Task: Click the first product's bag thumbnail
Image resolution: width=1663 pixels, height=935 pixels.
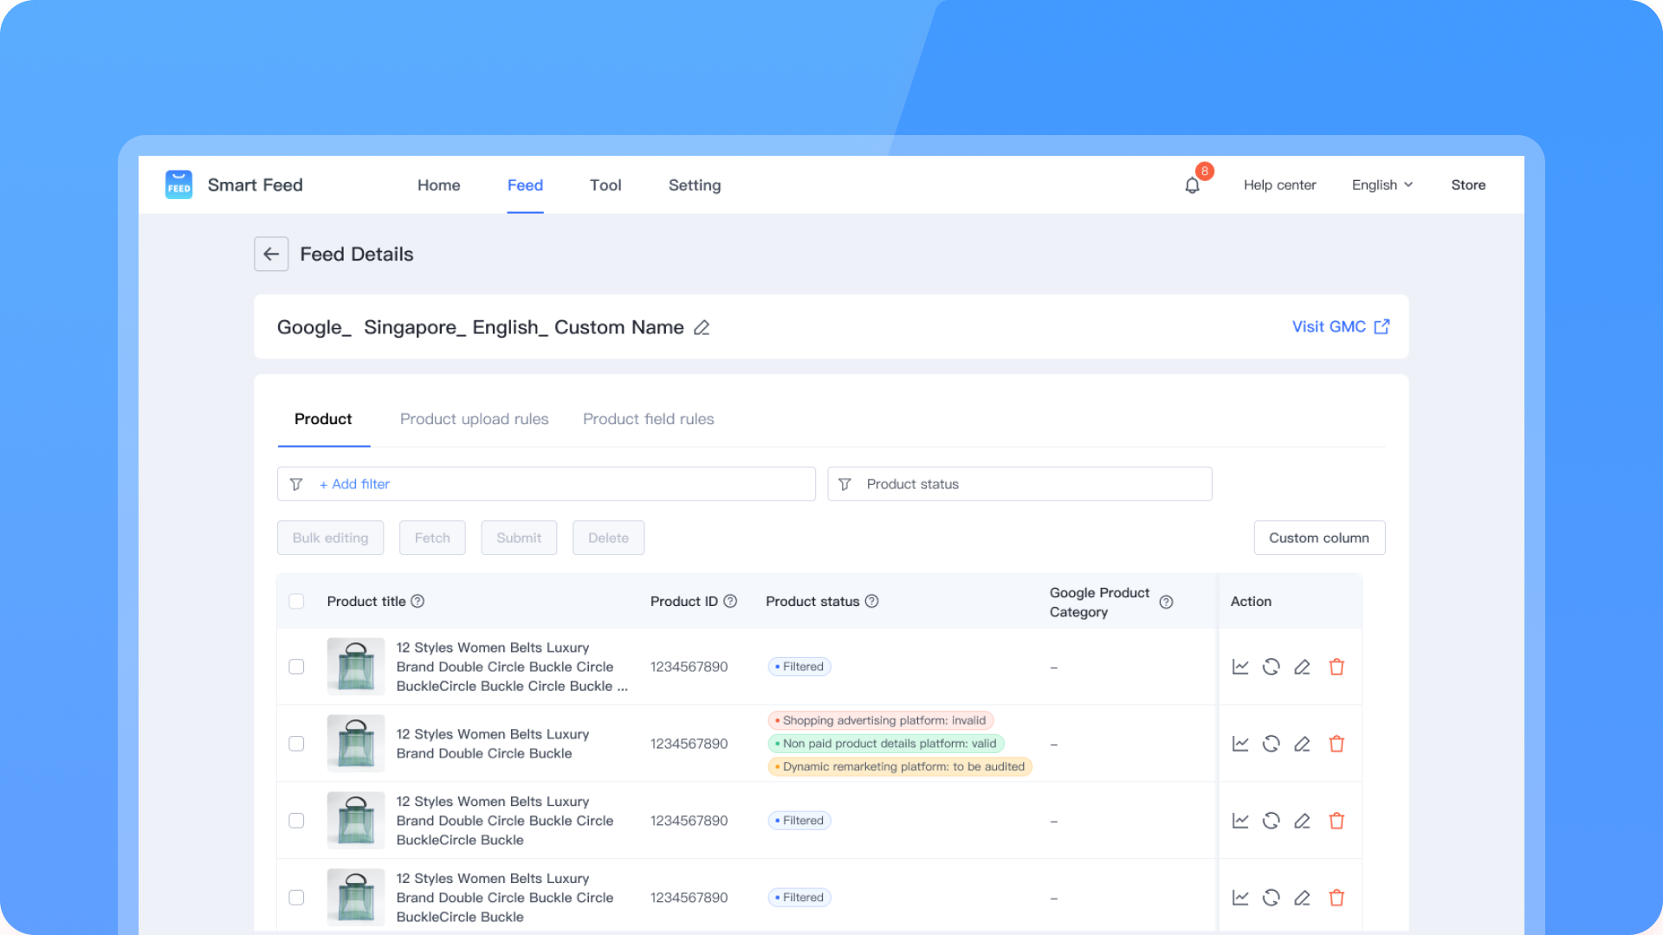Action: (356, 667)
